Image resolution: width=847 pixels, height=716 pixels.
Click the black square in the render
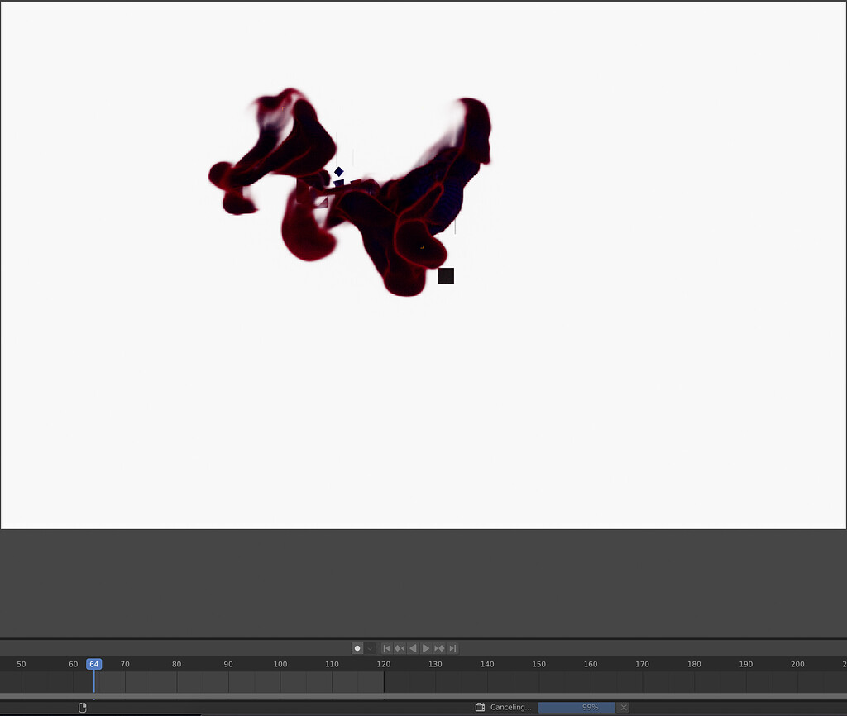pyautogui.click(x=446, y=276)
